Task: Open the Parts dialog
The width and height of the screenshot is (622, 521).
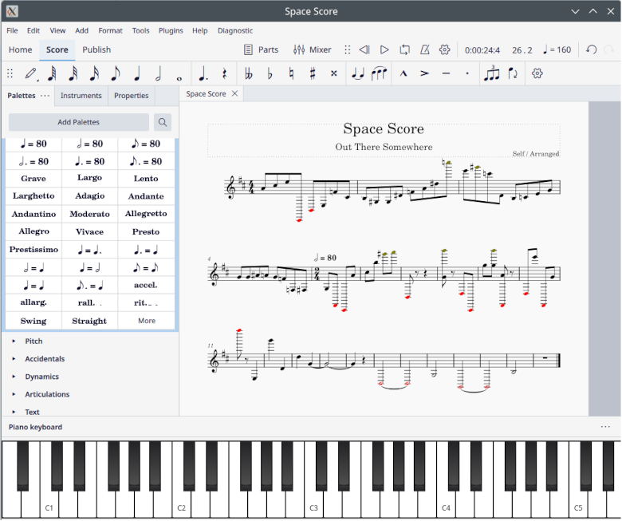Action: coord(261,49)
